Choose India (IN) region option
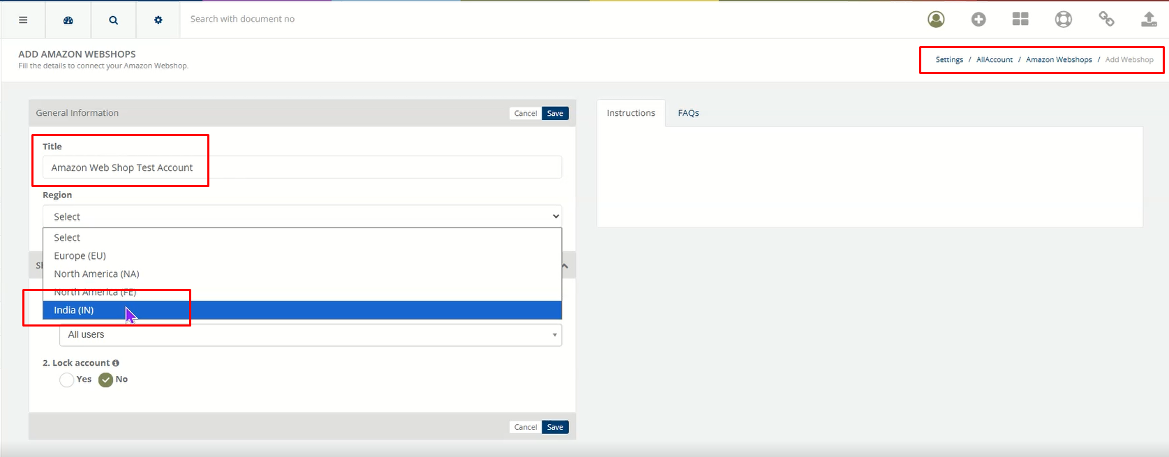 tap(302, 310)
